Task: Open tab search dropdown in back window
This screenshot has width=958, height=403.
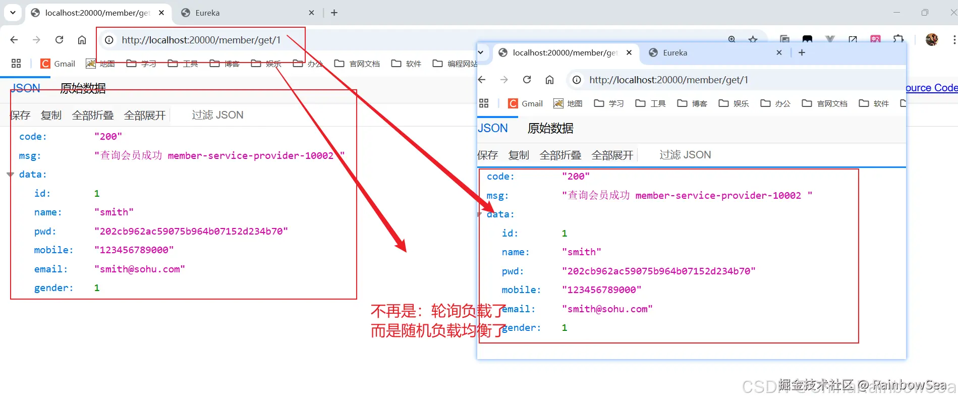Action: pos(13,13)
